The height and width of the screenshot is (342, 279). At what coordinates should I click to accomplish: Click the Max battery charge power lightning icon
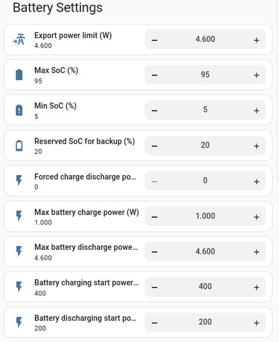click(x=19, y=216)
